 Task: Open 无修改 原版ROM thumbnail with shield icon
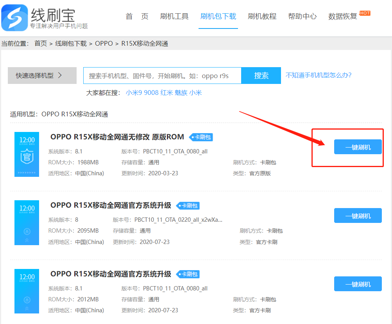(27, 154)
